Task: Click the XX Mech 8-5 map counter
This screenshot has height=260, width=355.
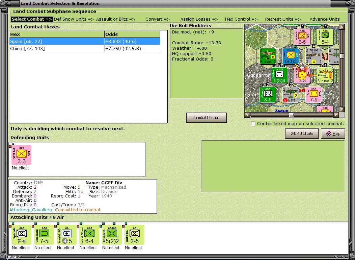Action: point(268,95)
